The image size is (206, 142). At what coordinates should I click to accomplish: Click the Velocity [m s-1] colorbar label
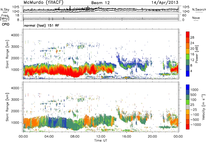pyautogui.click(x=203, y=107)
